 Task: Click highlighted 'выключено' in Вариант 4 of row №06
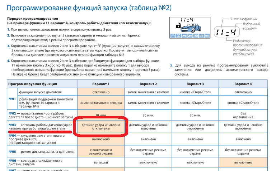tap(243, 162)
